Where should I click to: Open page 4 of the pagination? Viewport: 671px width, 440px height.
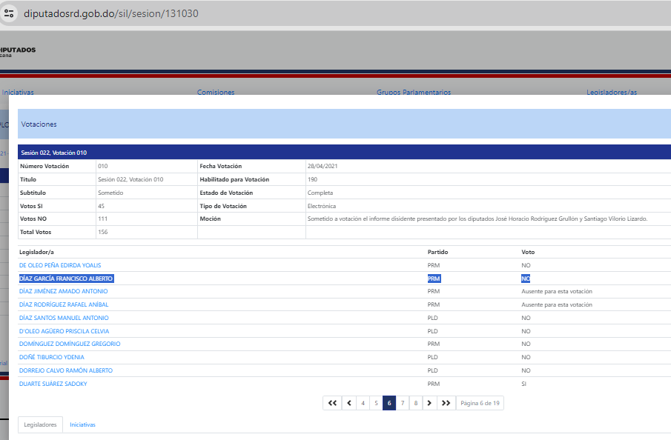tap(363, 403)
